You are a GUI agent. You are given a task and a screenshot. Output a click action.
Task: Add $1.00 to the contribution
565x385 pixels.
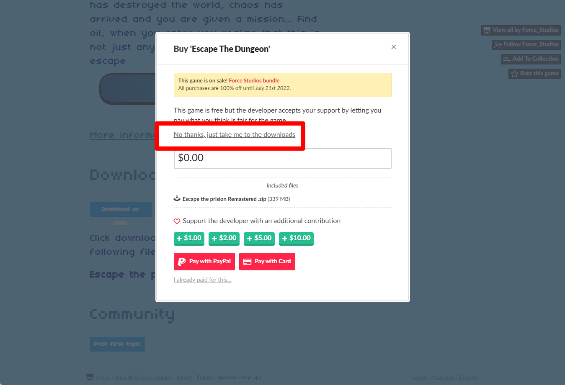coord(189,239)
